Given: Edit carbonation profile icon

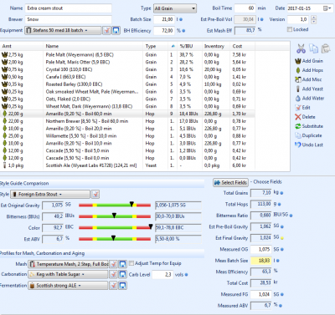Looking at the screenshot, I should 113,274.
